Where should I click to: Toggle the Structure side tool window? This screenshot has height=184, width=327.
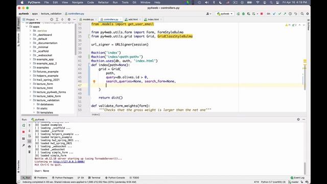coord(18,40)
